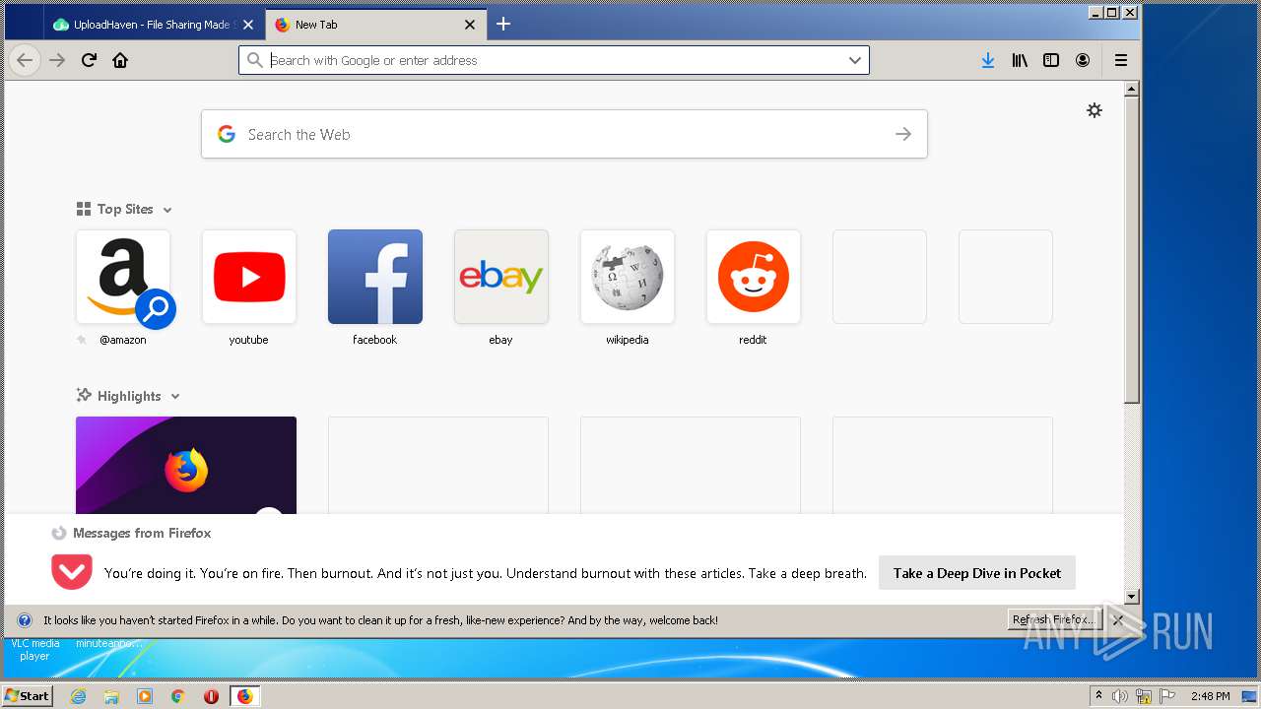Open the Action Center flag icon

click(x=1167, y=696)
